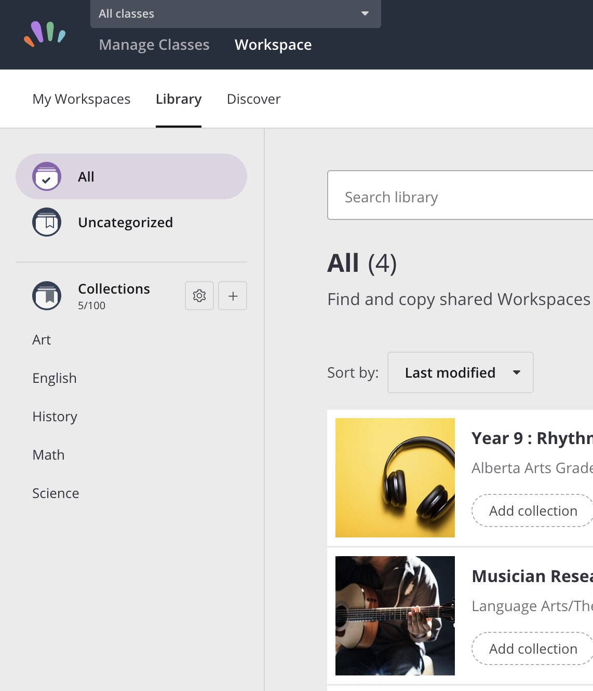Open Manage Classes
The image size is (593, 691).
coord(154,45)
